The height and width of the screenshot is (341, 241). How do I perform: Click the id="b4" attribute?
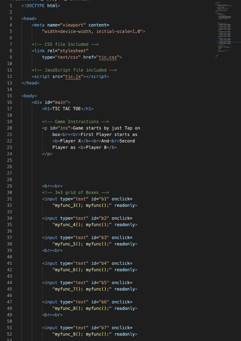(100, 263)
